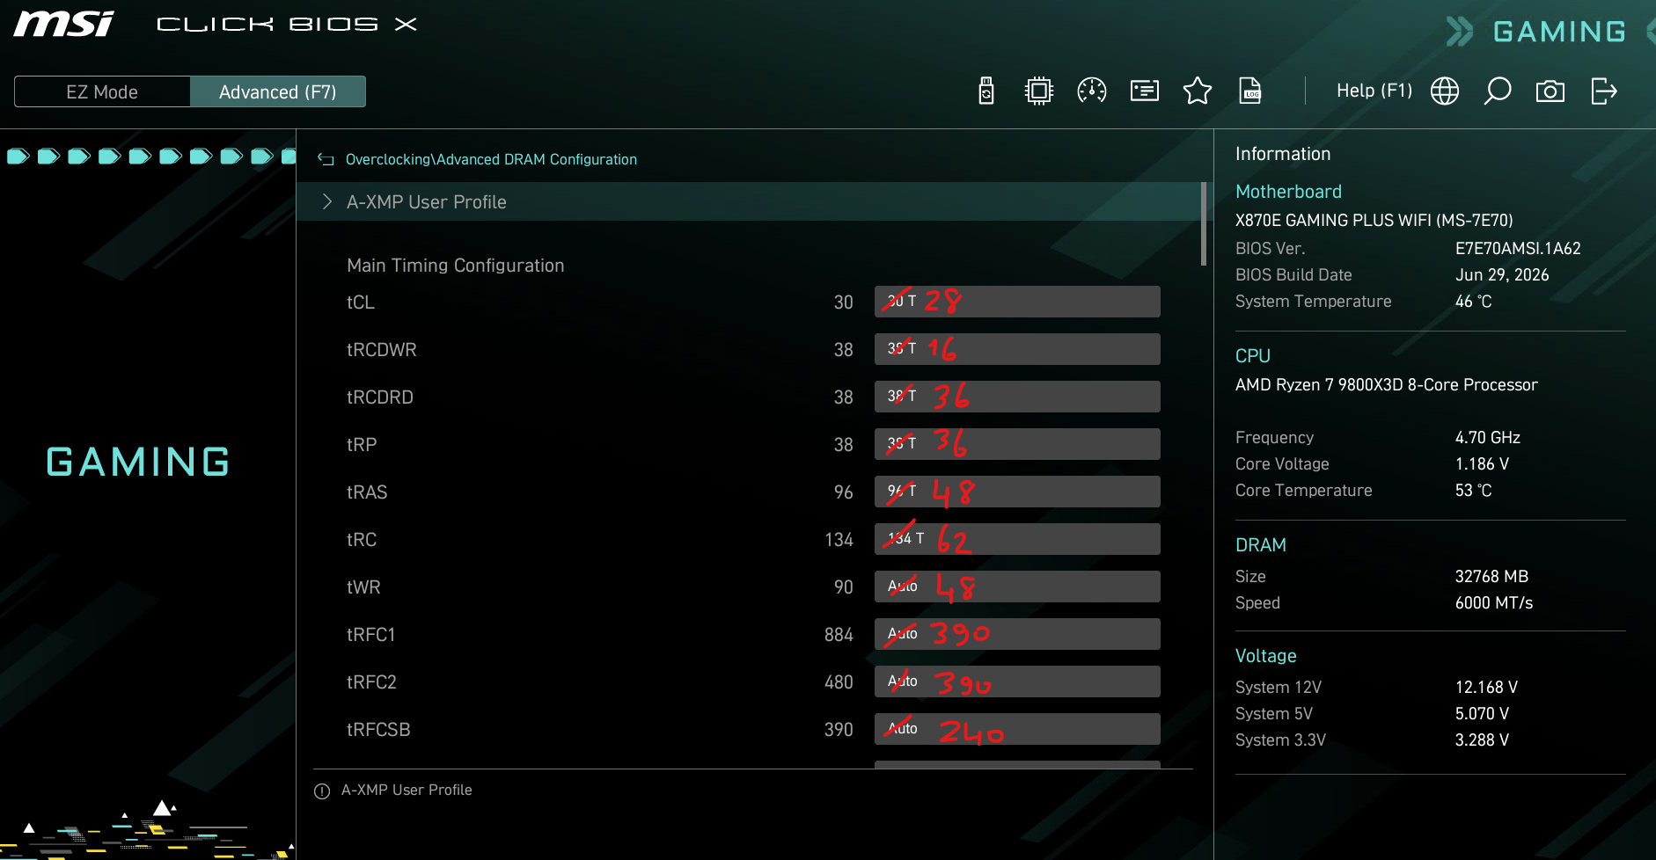Click the Core Voltage value "1.186 V"
This screenshot has width=1656, height=860.
click(x=1482, y=464)
